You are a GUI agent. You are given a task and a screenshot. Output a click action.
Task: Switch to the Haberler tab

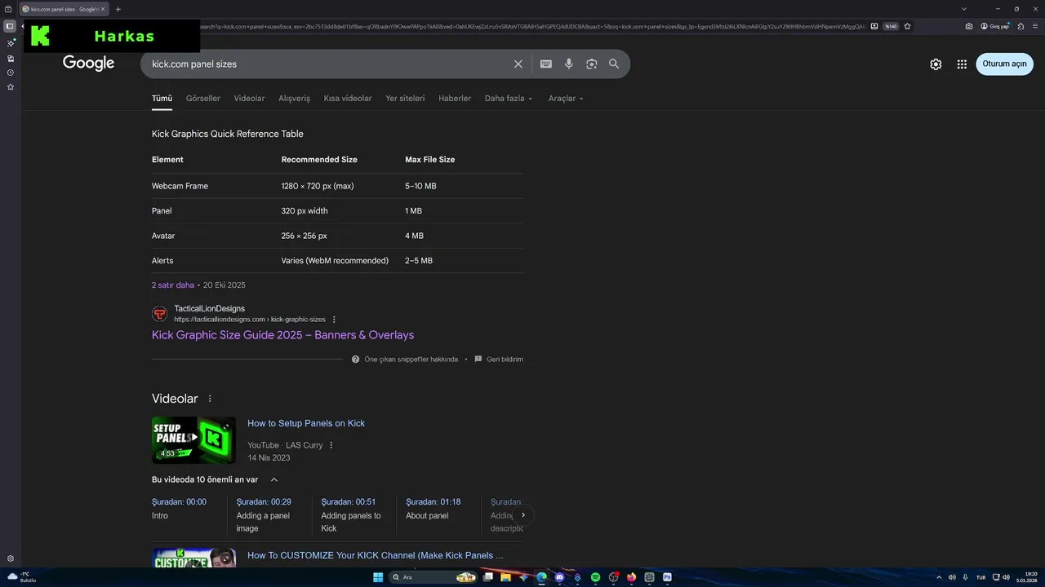click(x=455, y=98)
